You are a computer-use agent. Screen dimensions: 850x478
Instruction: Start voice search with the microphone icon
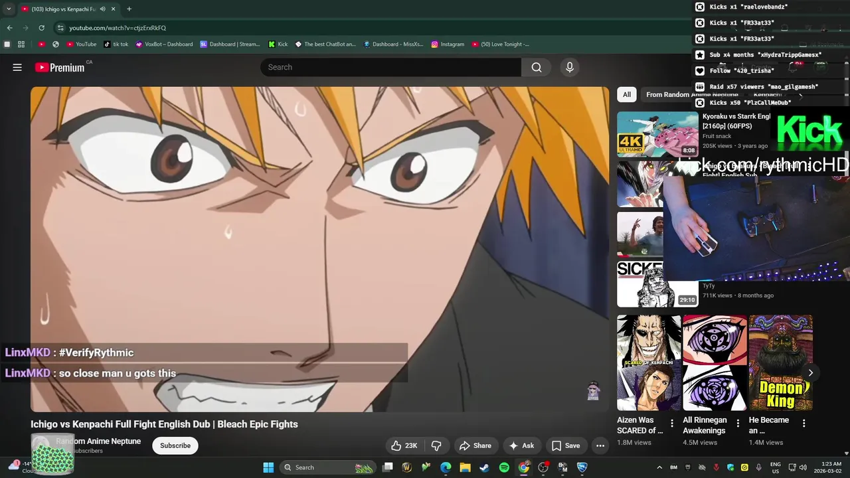tap(569, 67)
